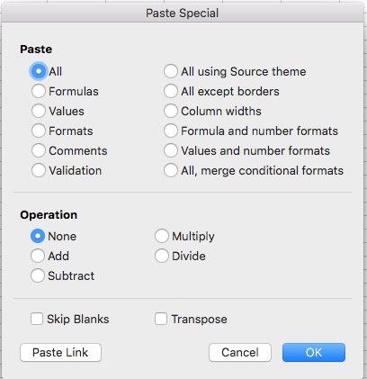Viewport: 367px width, 379px height.
Task: Cancel the Paste Special dialog
Action: pyautogui.click(x=240, y=353)
